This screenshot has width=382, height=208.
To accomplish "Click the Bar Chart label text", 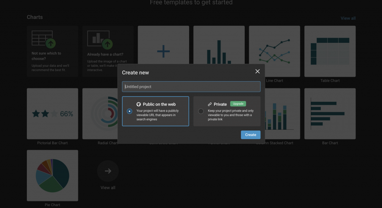I will pyautogui.click(x=330, y=143).
